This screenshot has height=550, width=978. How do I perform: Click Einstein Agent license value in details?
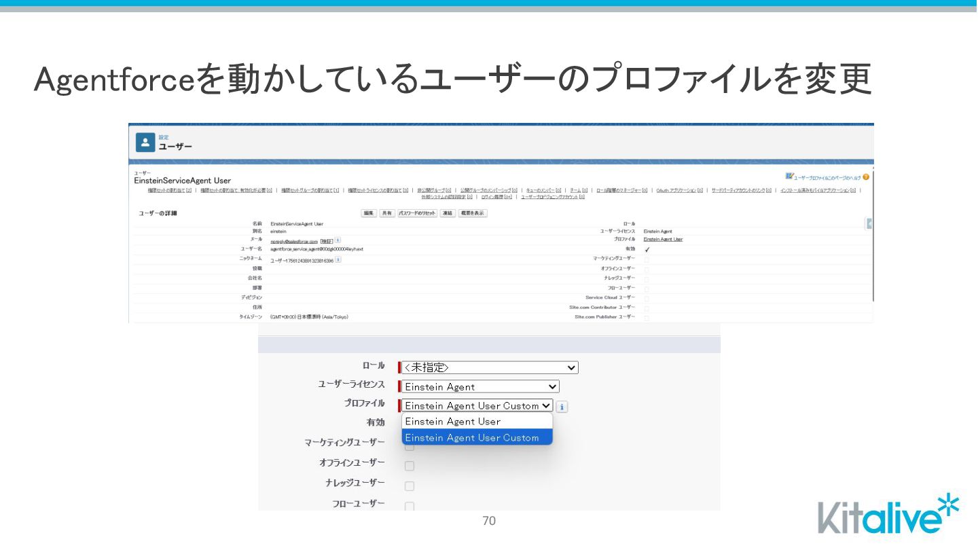click(x=657, y=232)
